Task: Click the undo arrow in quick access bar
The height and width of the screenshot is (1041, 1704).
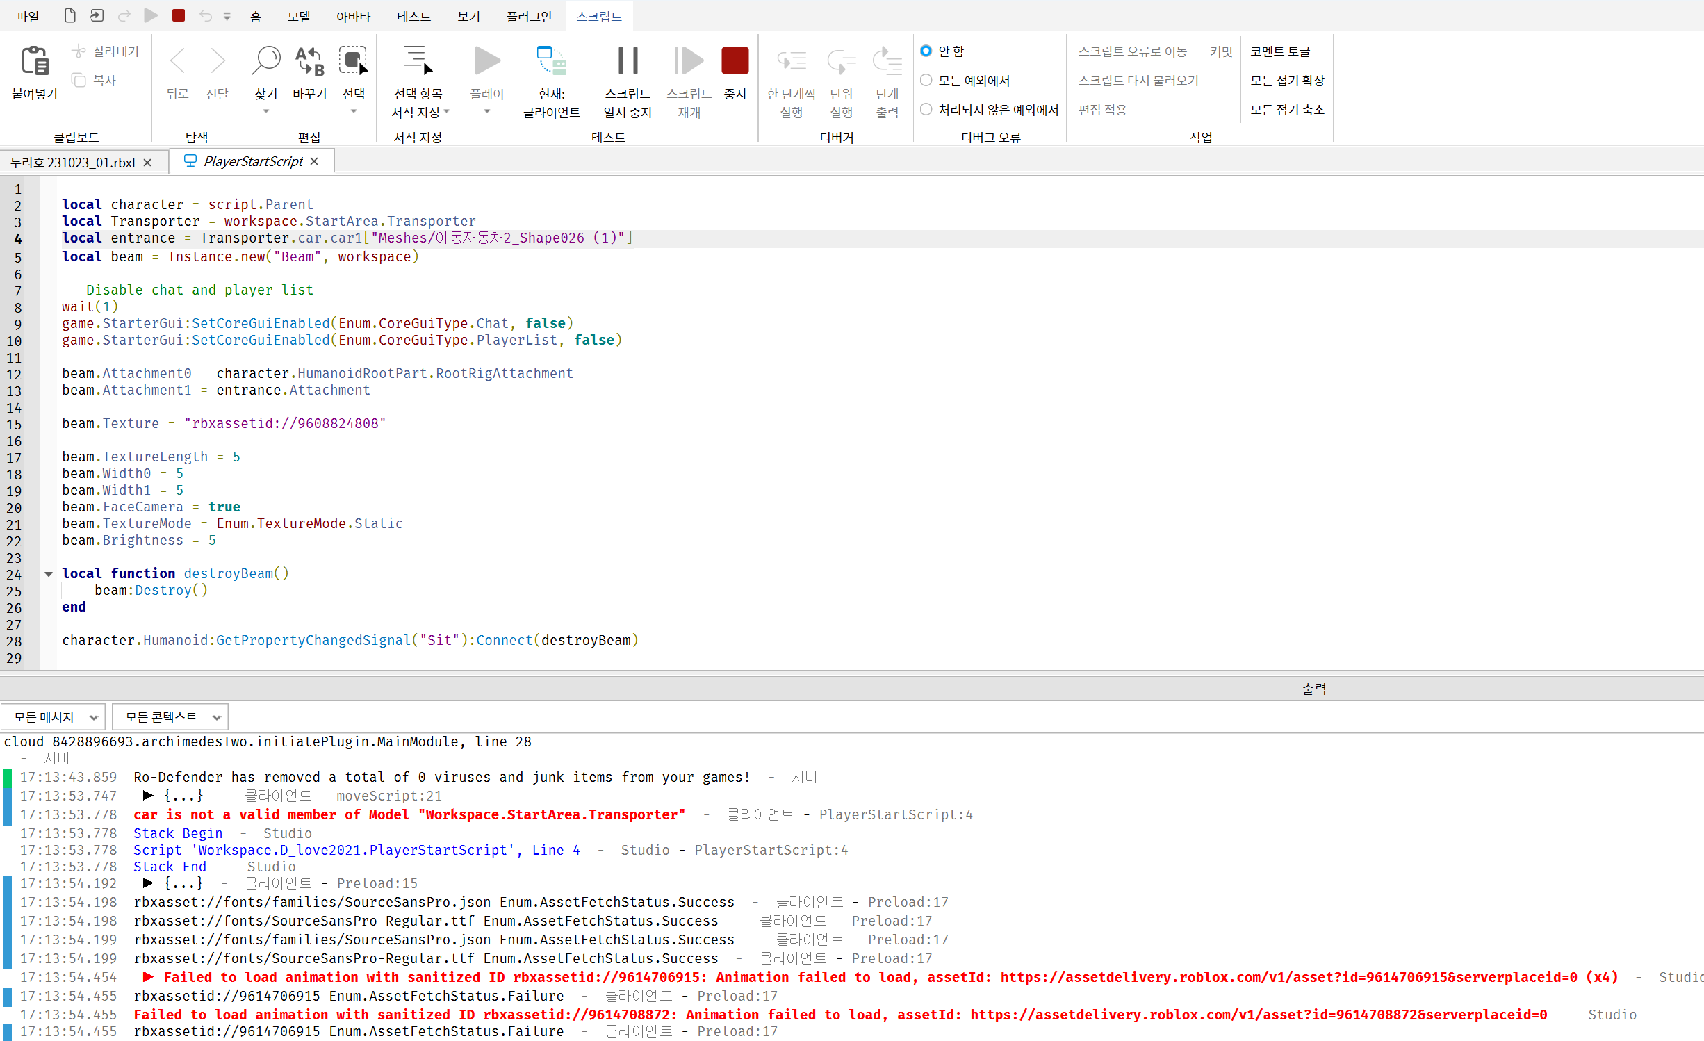Action: click(x=205, y=15)
